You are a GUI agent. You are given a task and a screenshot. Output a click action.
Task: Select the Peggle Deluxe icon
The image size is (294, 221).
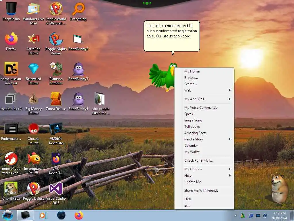pyautogui.click(x=33, y=191)
